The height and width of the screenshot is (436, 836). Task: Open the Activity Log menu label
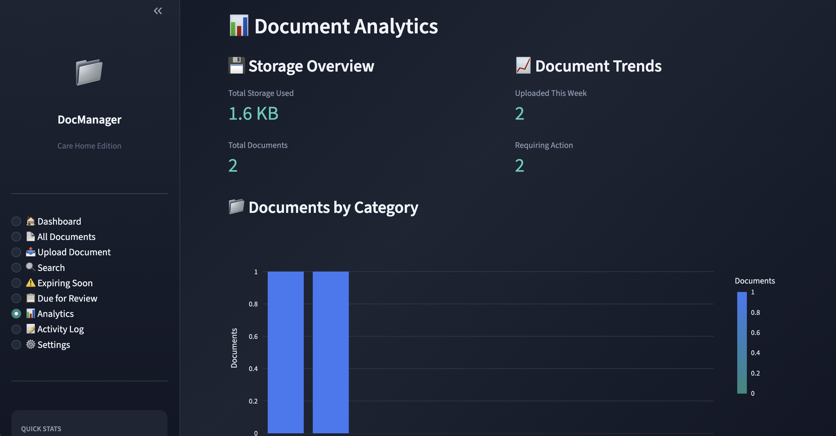[x=61, y=330]
